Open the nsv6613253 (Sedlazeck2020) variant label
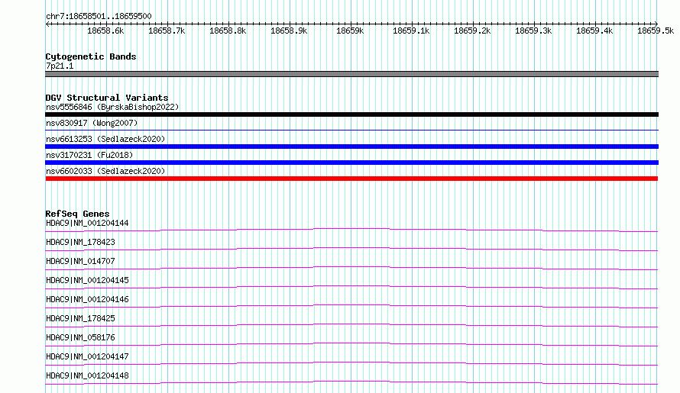 coord(105,139)
